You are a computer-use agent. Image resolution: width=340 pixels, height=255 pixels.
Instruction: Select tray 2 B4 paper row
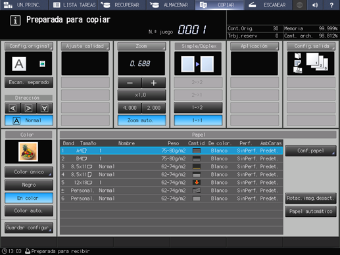coord(172,158)
